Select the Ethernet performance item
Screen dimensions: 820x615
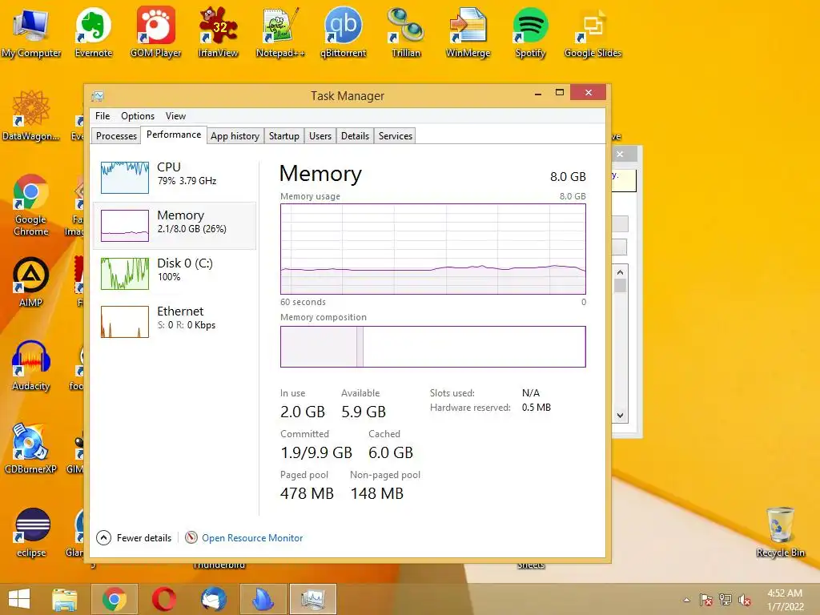click(175, 322)
